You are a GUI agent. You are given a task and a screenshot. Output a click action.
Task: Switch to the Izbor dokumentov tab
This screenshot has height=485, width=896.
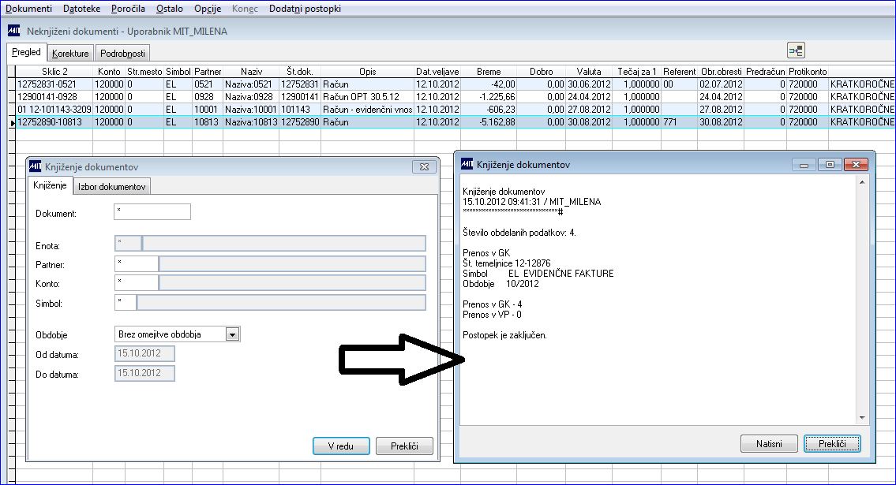click(111, 187)
